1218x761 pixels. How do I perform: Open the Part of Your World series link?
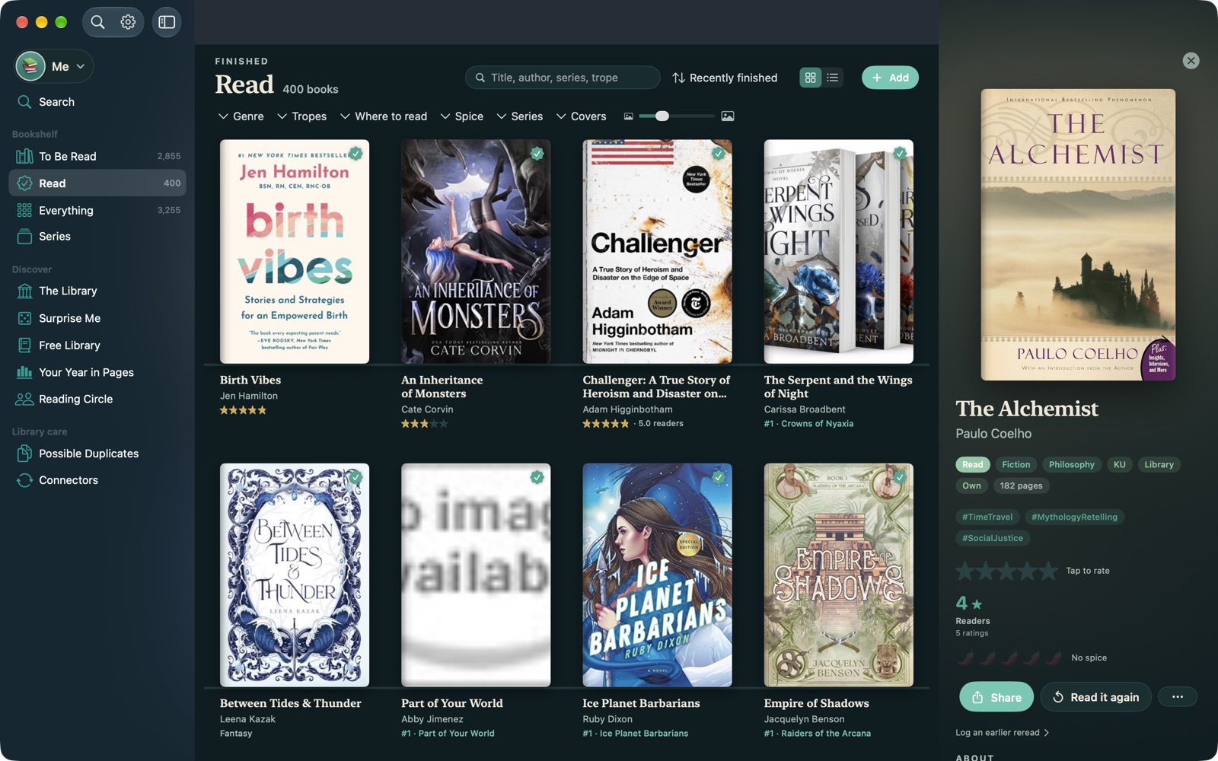[448, 734]
